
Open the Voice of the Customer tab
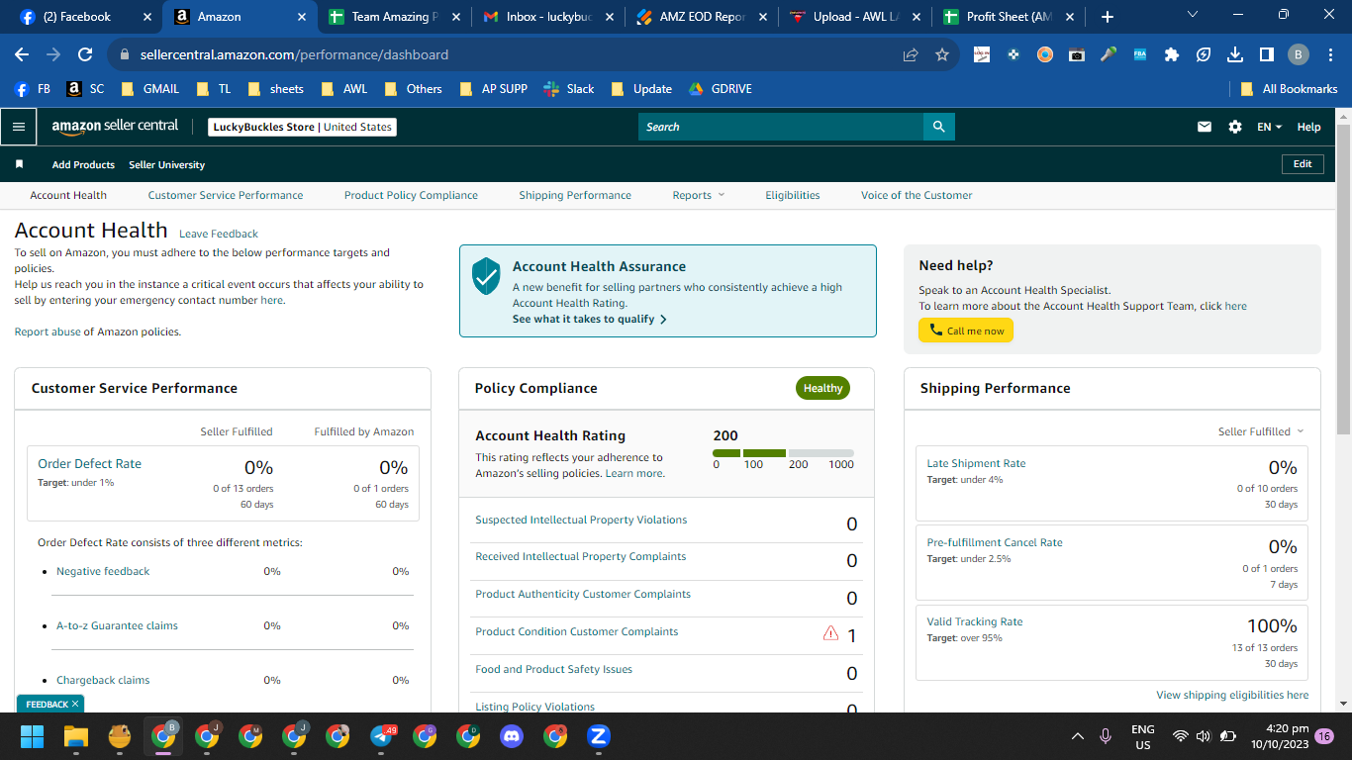(x=917, y=195)
